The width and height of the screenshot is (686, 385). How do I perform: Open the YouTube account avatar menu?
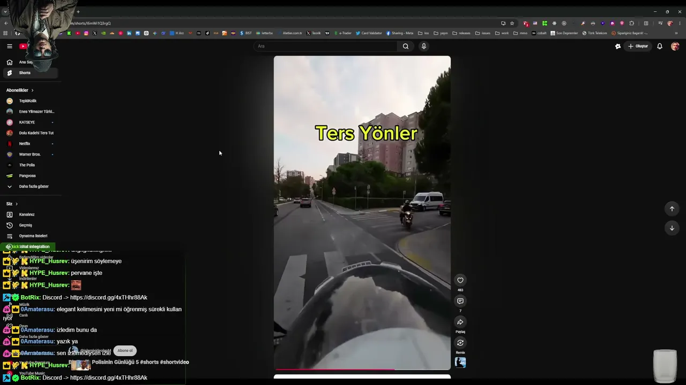point(675,47)
